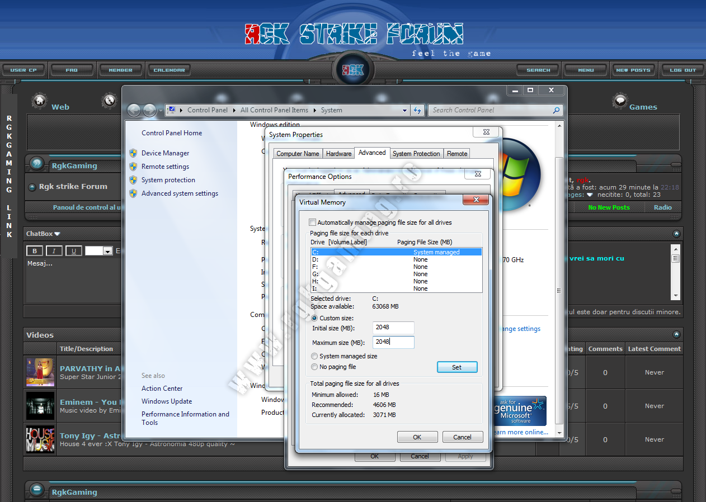Viewport: 706px width, 502px height.
Task: Click the Control Panel back arrow button
Action: click(x=134, y=111)
